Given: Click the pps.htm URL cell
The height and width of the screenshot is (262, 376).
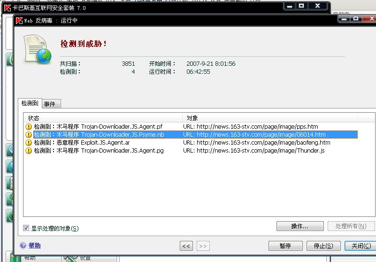Looking at the screenshot, I should point(251,126).
